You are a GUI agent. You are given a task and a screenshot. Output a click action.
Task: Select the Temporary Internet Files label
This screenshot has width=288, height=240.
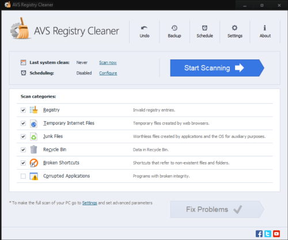[69, 123]
